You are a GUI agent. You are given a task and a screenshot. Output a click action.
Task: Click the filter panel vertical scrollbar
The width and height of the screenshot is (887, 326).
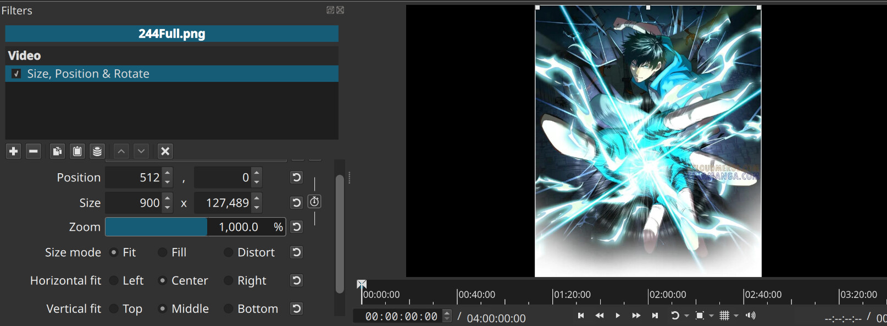tap(340, 234)
